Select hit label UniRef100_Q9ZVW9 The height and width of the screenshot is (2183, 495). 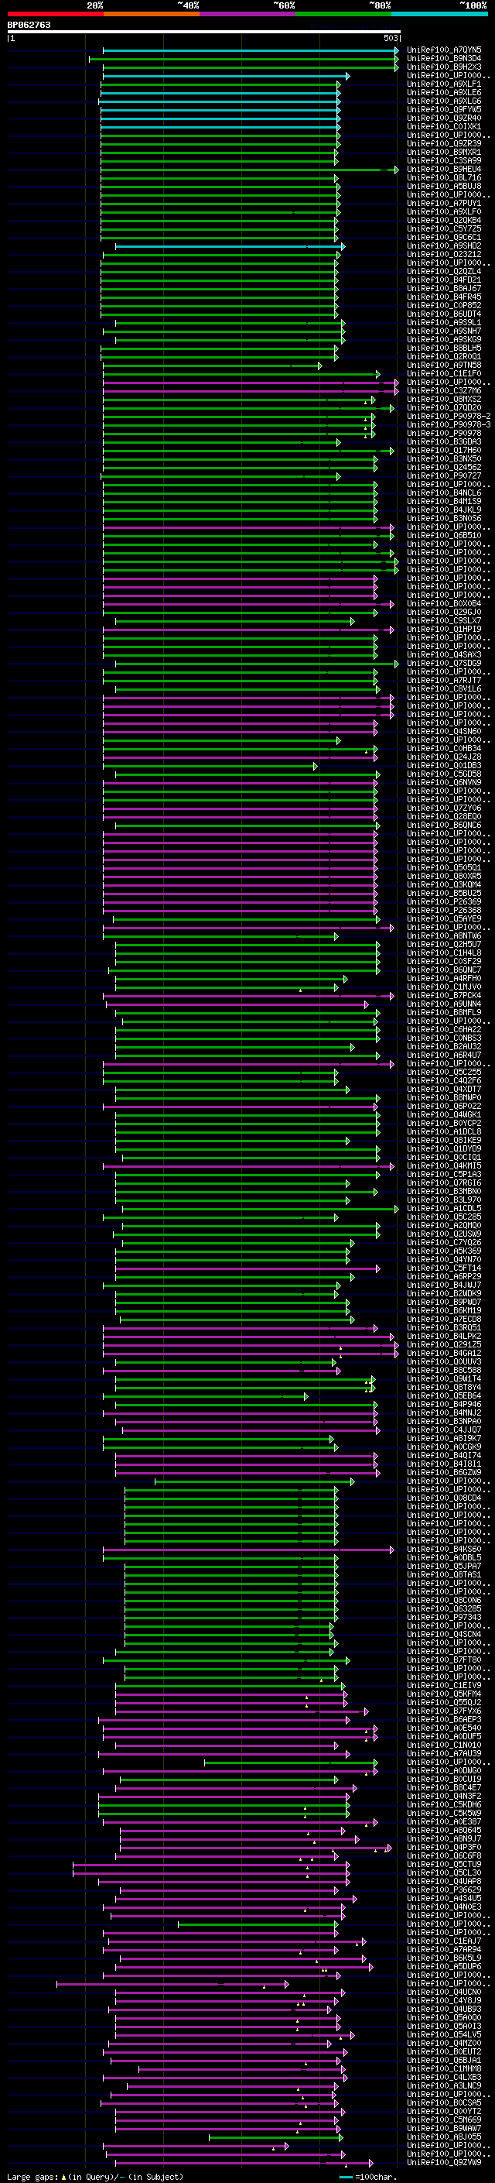[444, 2162]
